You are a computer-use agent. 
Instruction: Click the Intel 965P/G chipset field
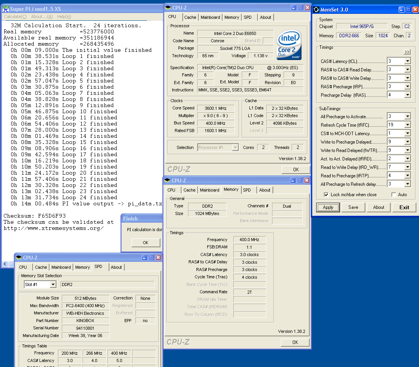[362, 26]
